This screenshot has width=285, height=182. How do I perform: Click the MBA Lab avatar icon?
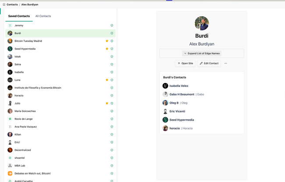coord(10,166)
